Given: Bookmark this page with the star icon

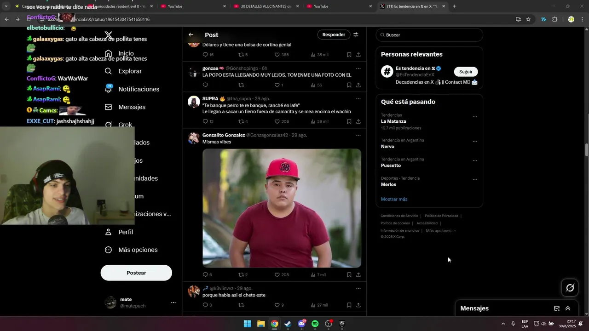Looking at the screenshot, I should (528, 19).
